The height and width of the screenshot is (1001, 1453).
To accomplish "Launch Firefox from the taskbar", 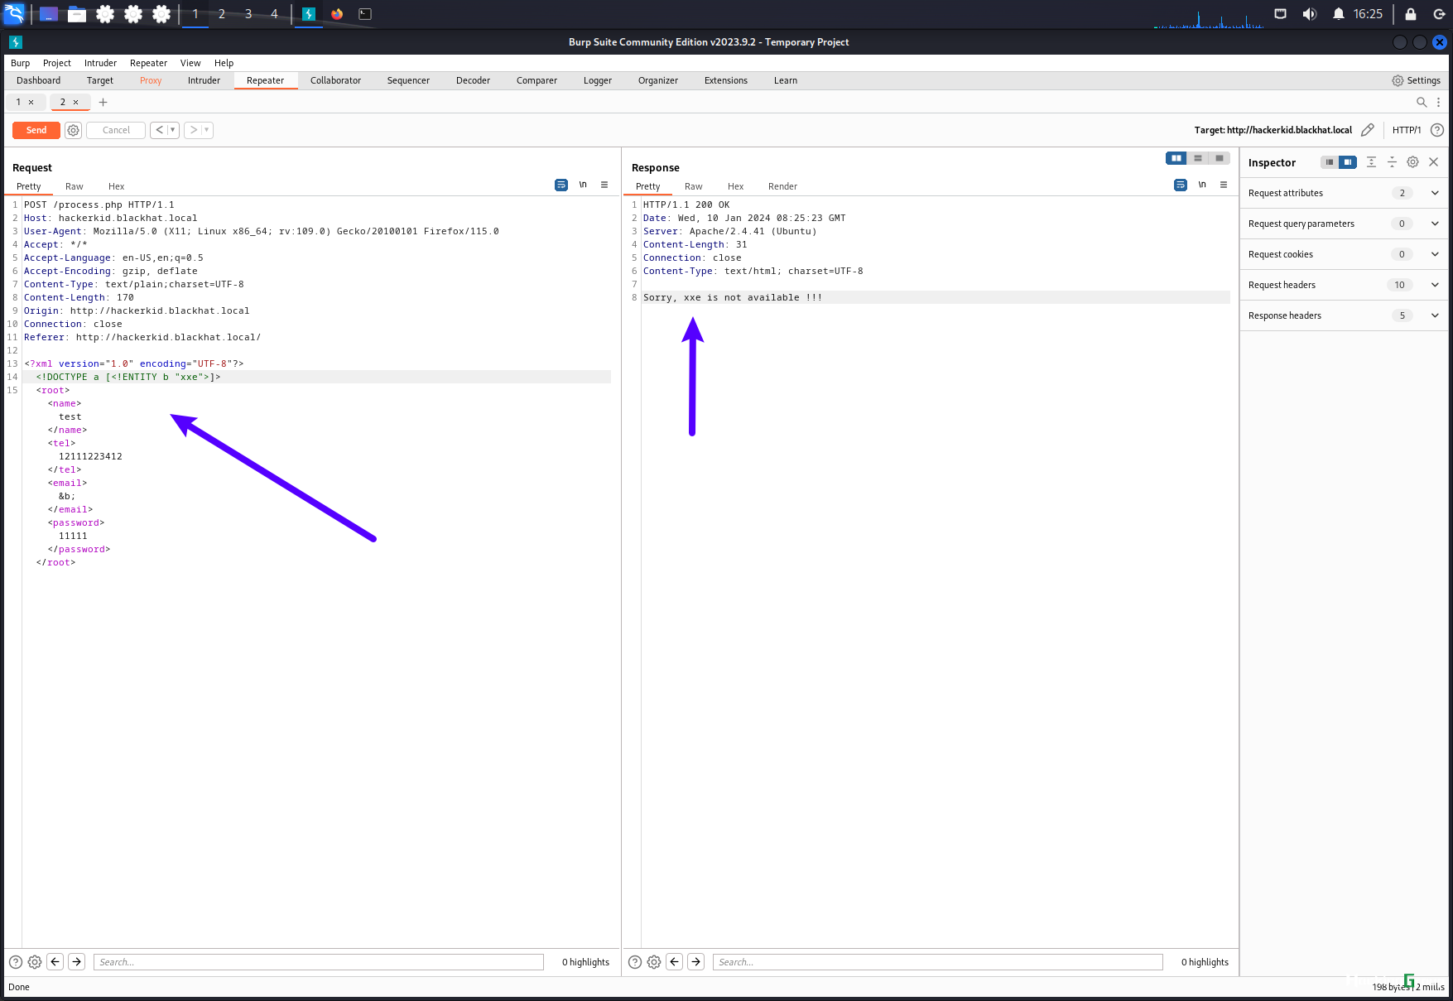I will [337, 14].
